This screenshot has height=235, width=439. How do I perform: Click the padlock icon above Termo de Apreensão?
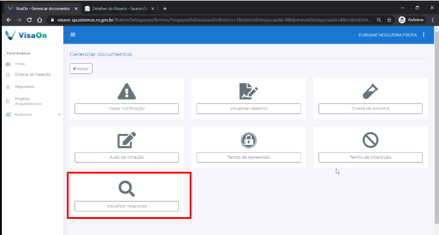point(248,140)
